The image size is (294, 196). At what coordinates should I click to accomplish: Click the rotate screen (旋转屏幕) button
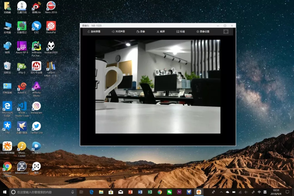pos(94,32)
